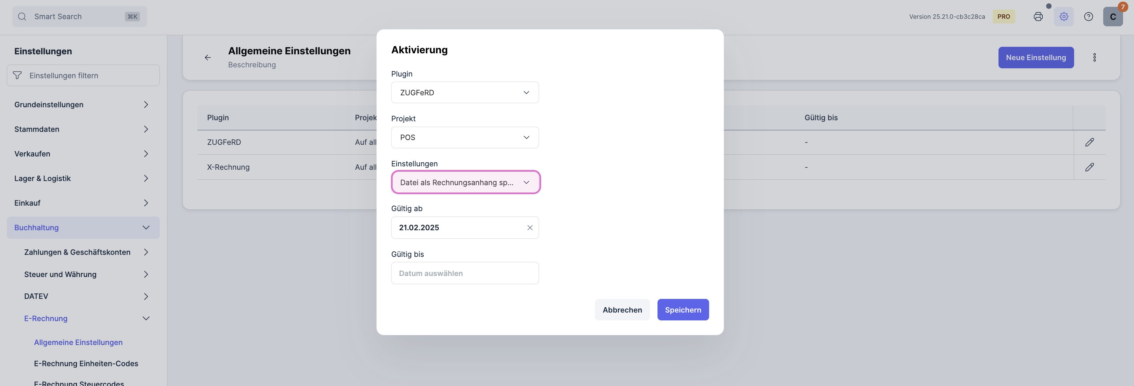Edit the X-Rechnung entry with pencil icon

pos(1090,167)
